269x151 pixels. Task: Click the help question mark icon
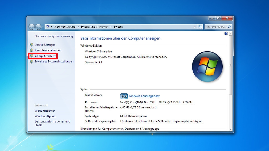(226, 33)
